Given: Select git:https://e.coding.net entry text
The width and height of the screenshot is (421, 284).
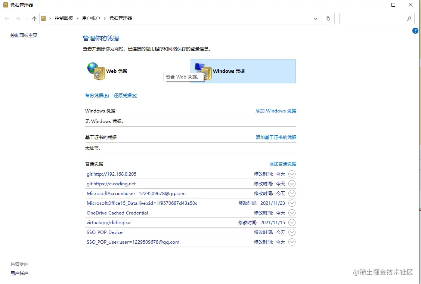Looking at the screenshot, I should [x=111, y=183].
